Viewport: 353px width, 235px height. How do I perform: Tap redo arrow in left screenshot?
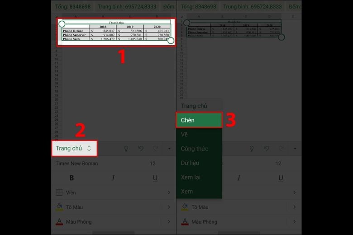[155, 148]
